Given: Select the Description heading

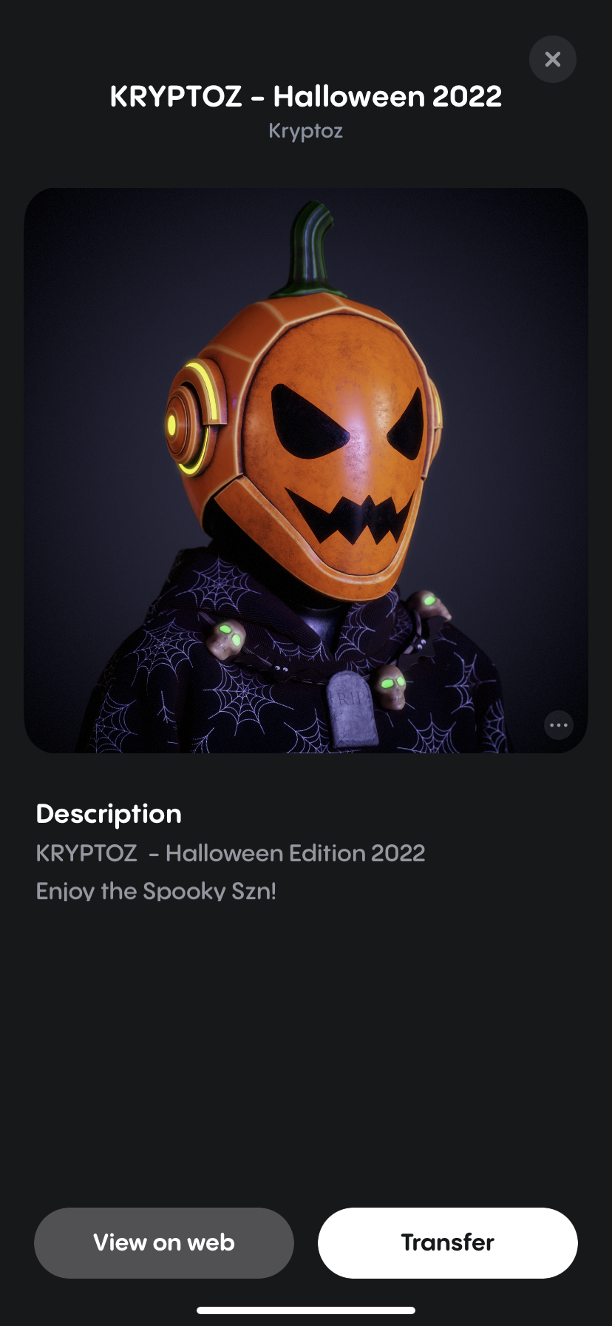Looking at the screenshot, I should click(x=109, y=814).
